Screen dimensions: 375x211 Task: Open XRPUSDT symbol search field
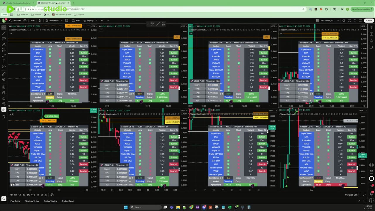pyautogui.click(x=15, y=21)
